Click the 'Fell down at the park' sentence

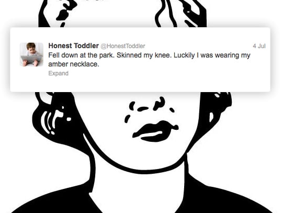pos(82,55)
